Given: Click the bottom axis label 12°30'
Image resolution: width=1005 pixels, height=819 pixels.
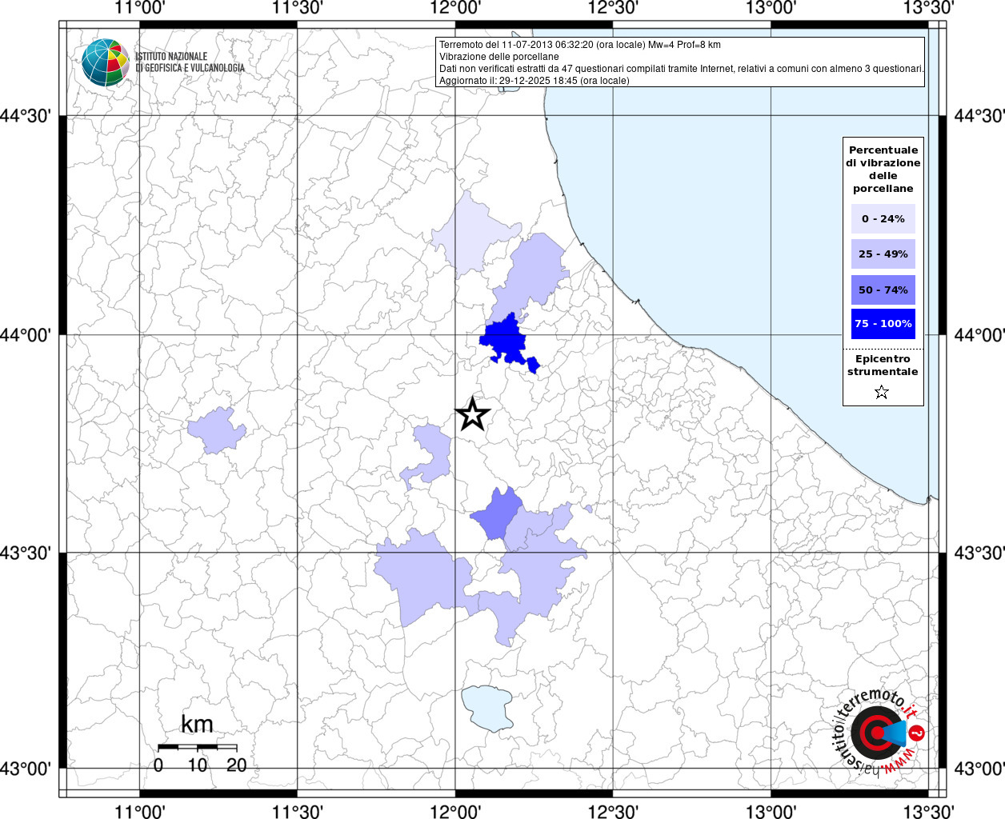Looking at the screenshot, I should (614, 812).
